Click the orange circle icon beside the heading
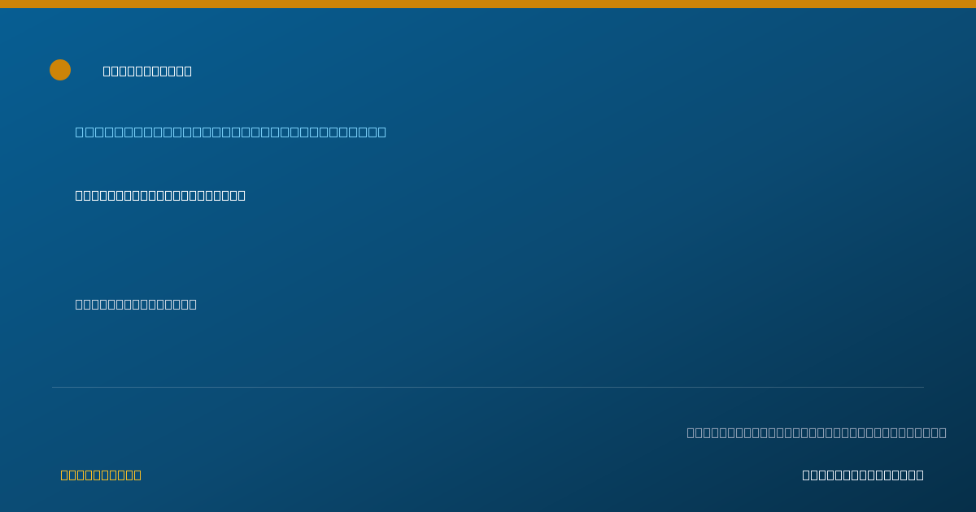The image size is (976, 512). [60, 70]
